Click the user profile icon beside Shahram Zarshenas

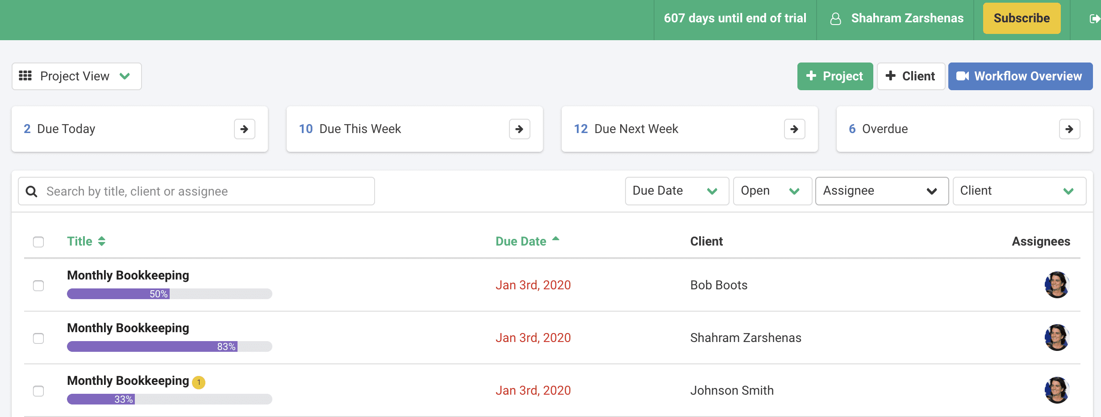coord(835,19)
